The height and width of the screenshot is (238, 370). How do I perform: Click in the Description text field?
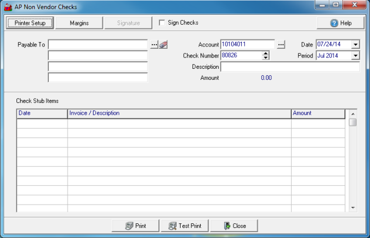coord(289,67)
